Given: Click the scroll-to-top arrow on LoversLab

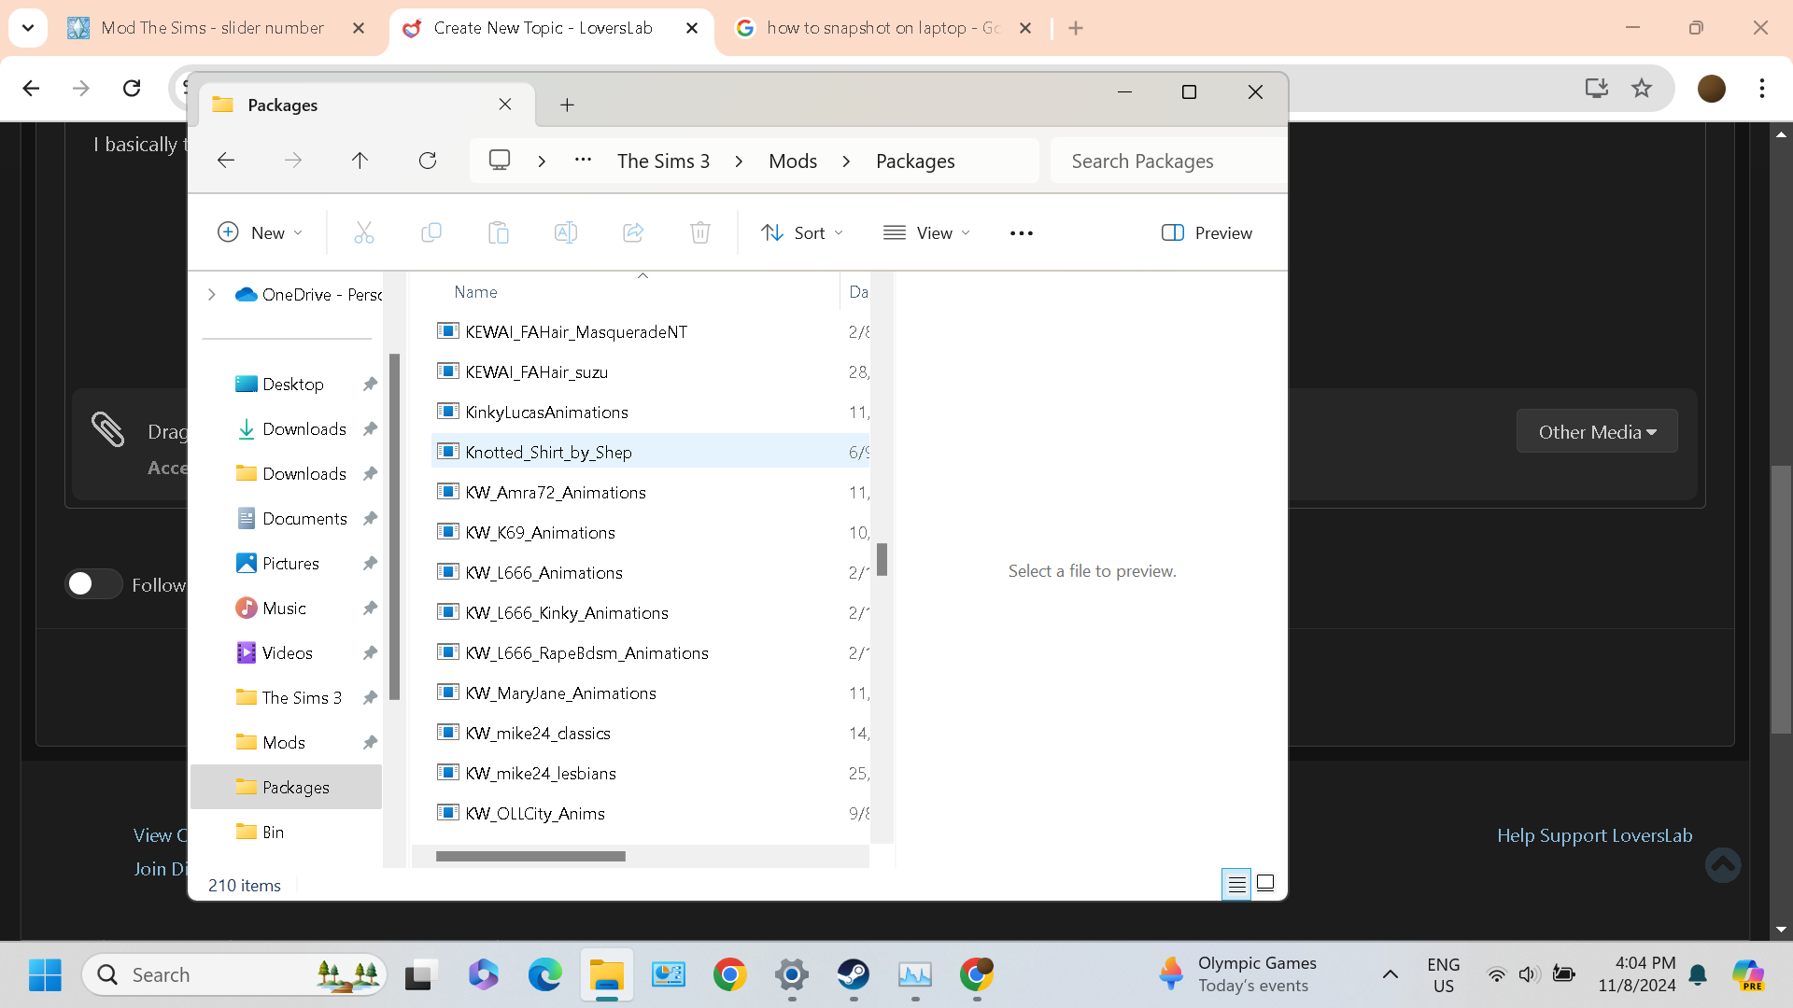Looking at the screenshot, I should point(1723,864).
